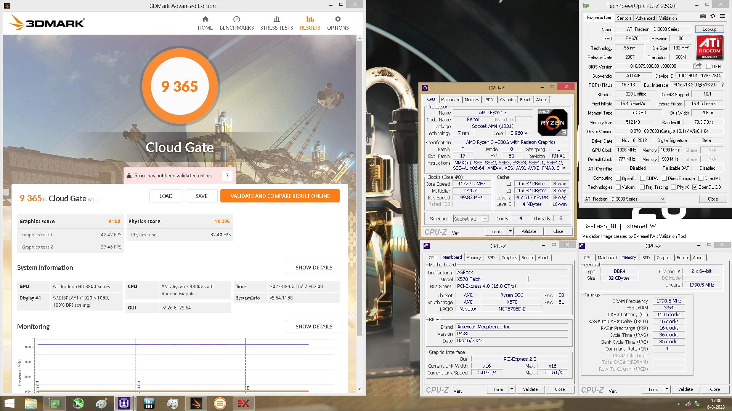Open Socket #1 selection dropdown in CPU-Z
This screenshot has width=732, height=411.
470,219
